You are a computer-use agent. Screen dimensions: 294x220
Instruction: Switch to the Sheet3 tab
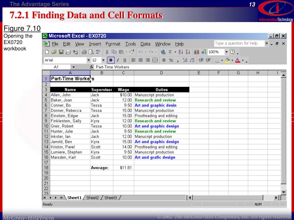[x=111, y=198]
